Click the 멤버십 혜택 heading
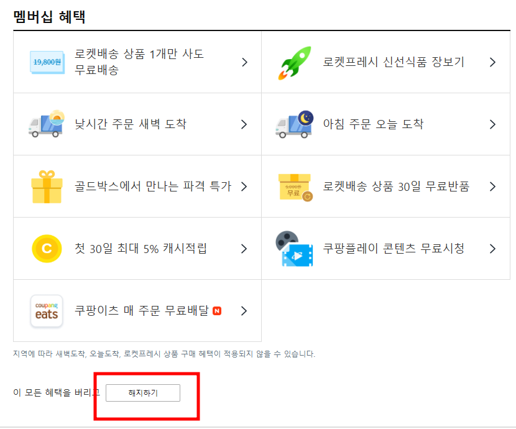This screenshot has height=429, width=516. [x=49, y=16]
